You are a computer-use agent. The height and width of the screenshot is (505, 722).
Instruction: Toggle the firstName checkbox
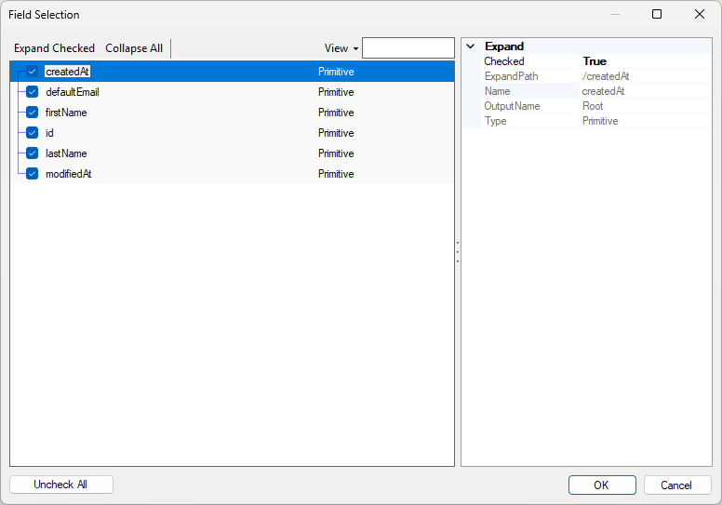pyautogui.click(x=33, y=113)
